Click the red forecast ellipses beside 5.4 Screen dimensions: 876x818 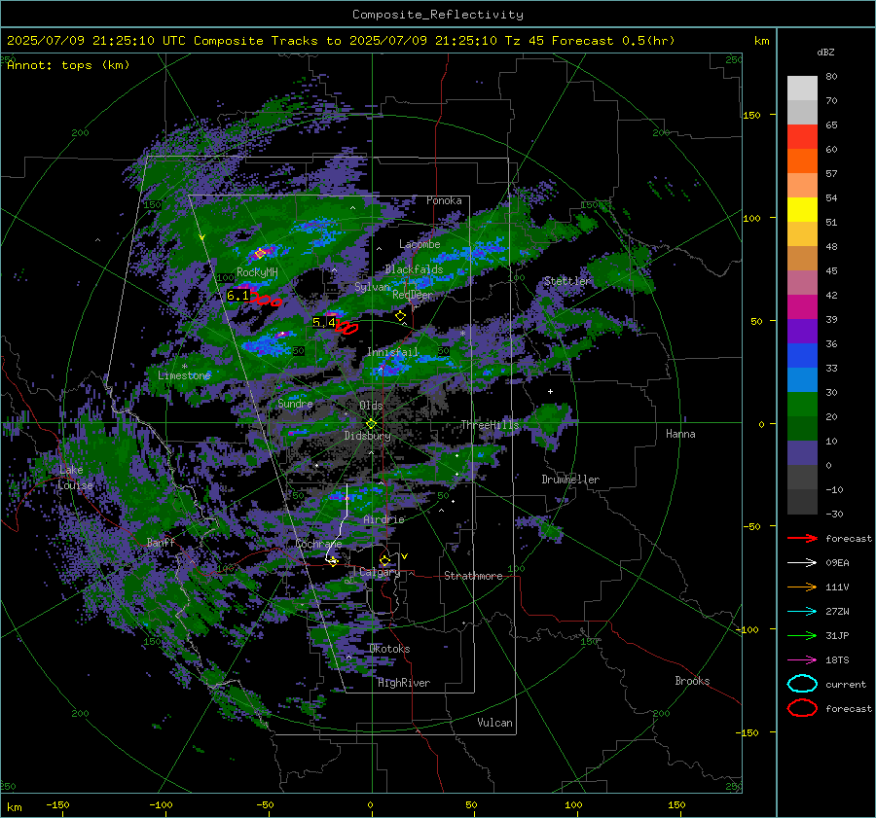pos(347,327)
